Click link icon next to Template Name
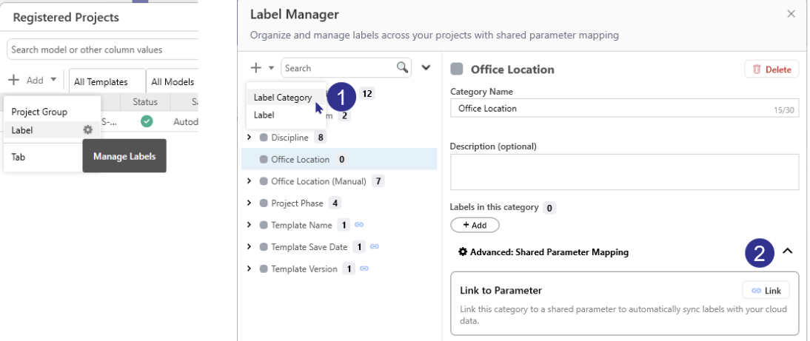This screenshot has height=341, width=810. pyautogui.click(x=360, y=225)
